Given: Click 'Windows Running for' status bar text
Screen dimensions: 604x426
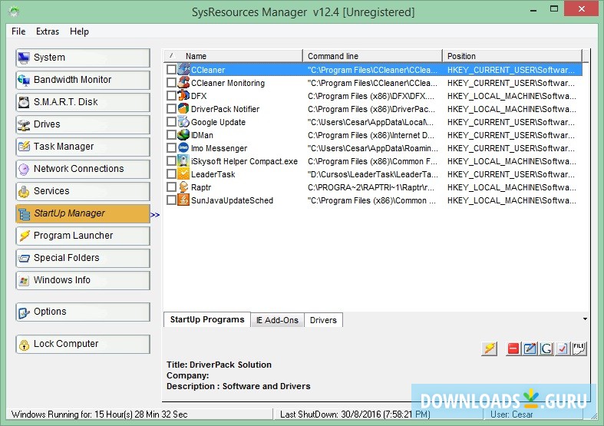Looking at the screenshot, I should [x=99, y=414].
